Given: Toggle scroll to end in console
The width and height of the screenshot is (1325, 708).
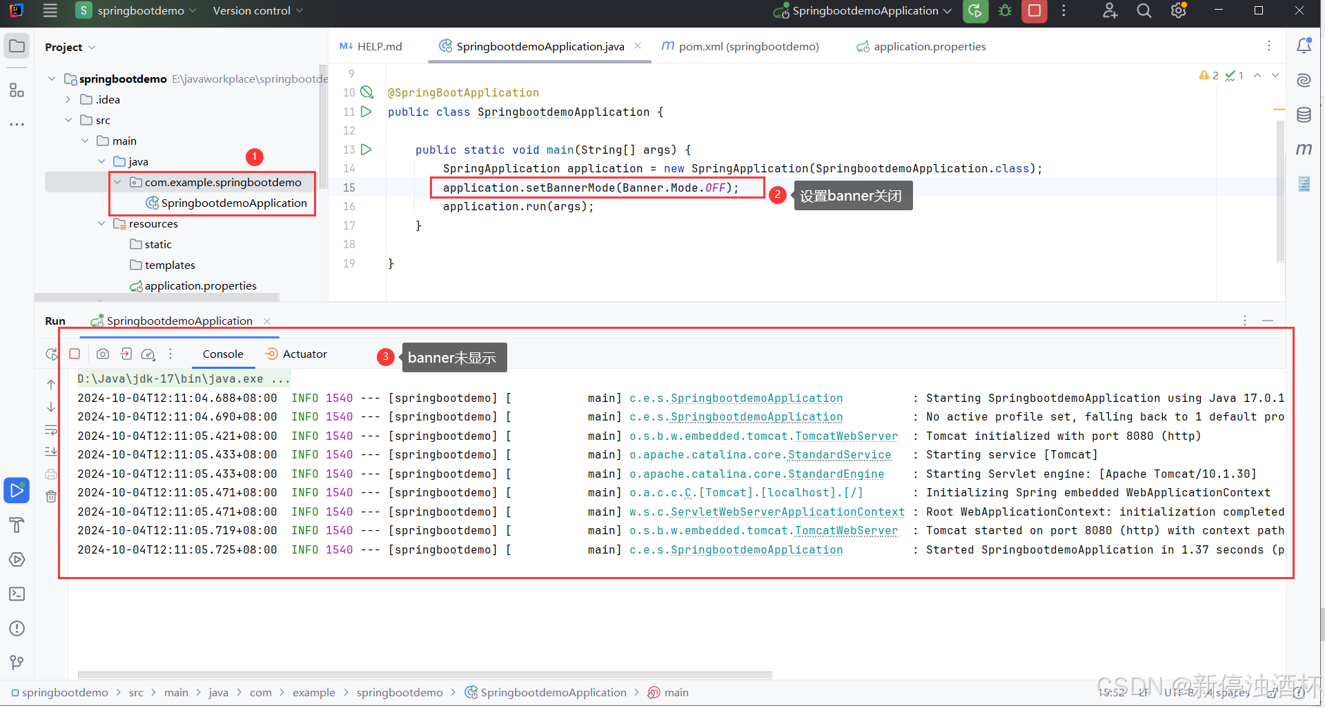Looking at the screenshot, I should pos(51,451).
